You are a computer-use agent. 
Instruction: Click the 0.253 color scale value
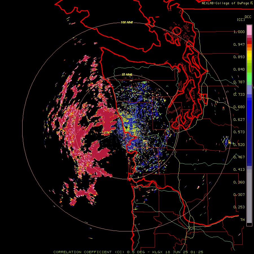pos(239,207)
